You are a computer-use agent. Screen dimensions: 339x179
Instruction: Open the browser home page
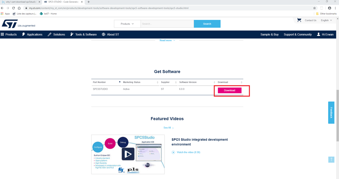[x=19, y=8]
